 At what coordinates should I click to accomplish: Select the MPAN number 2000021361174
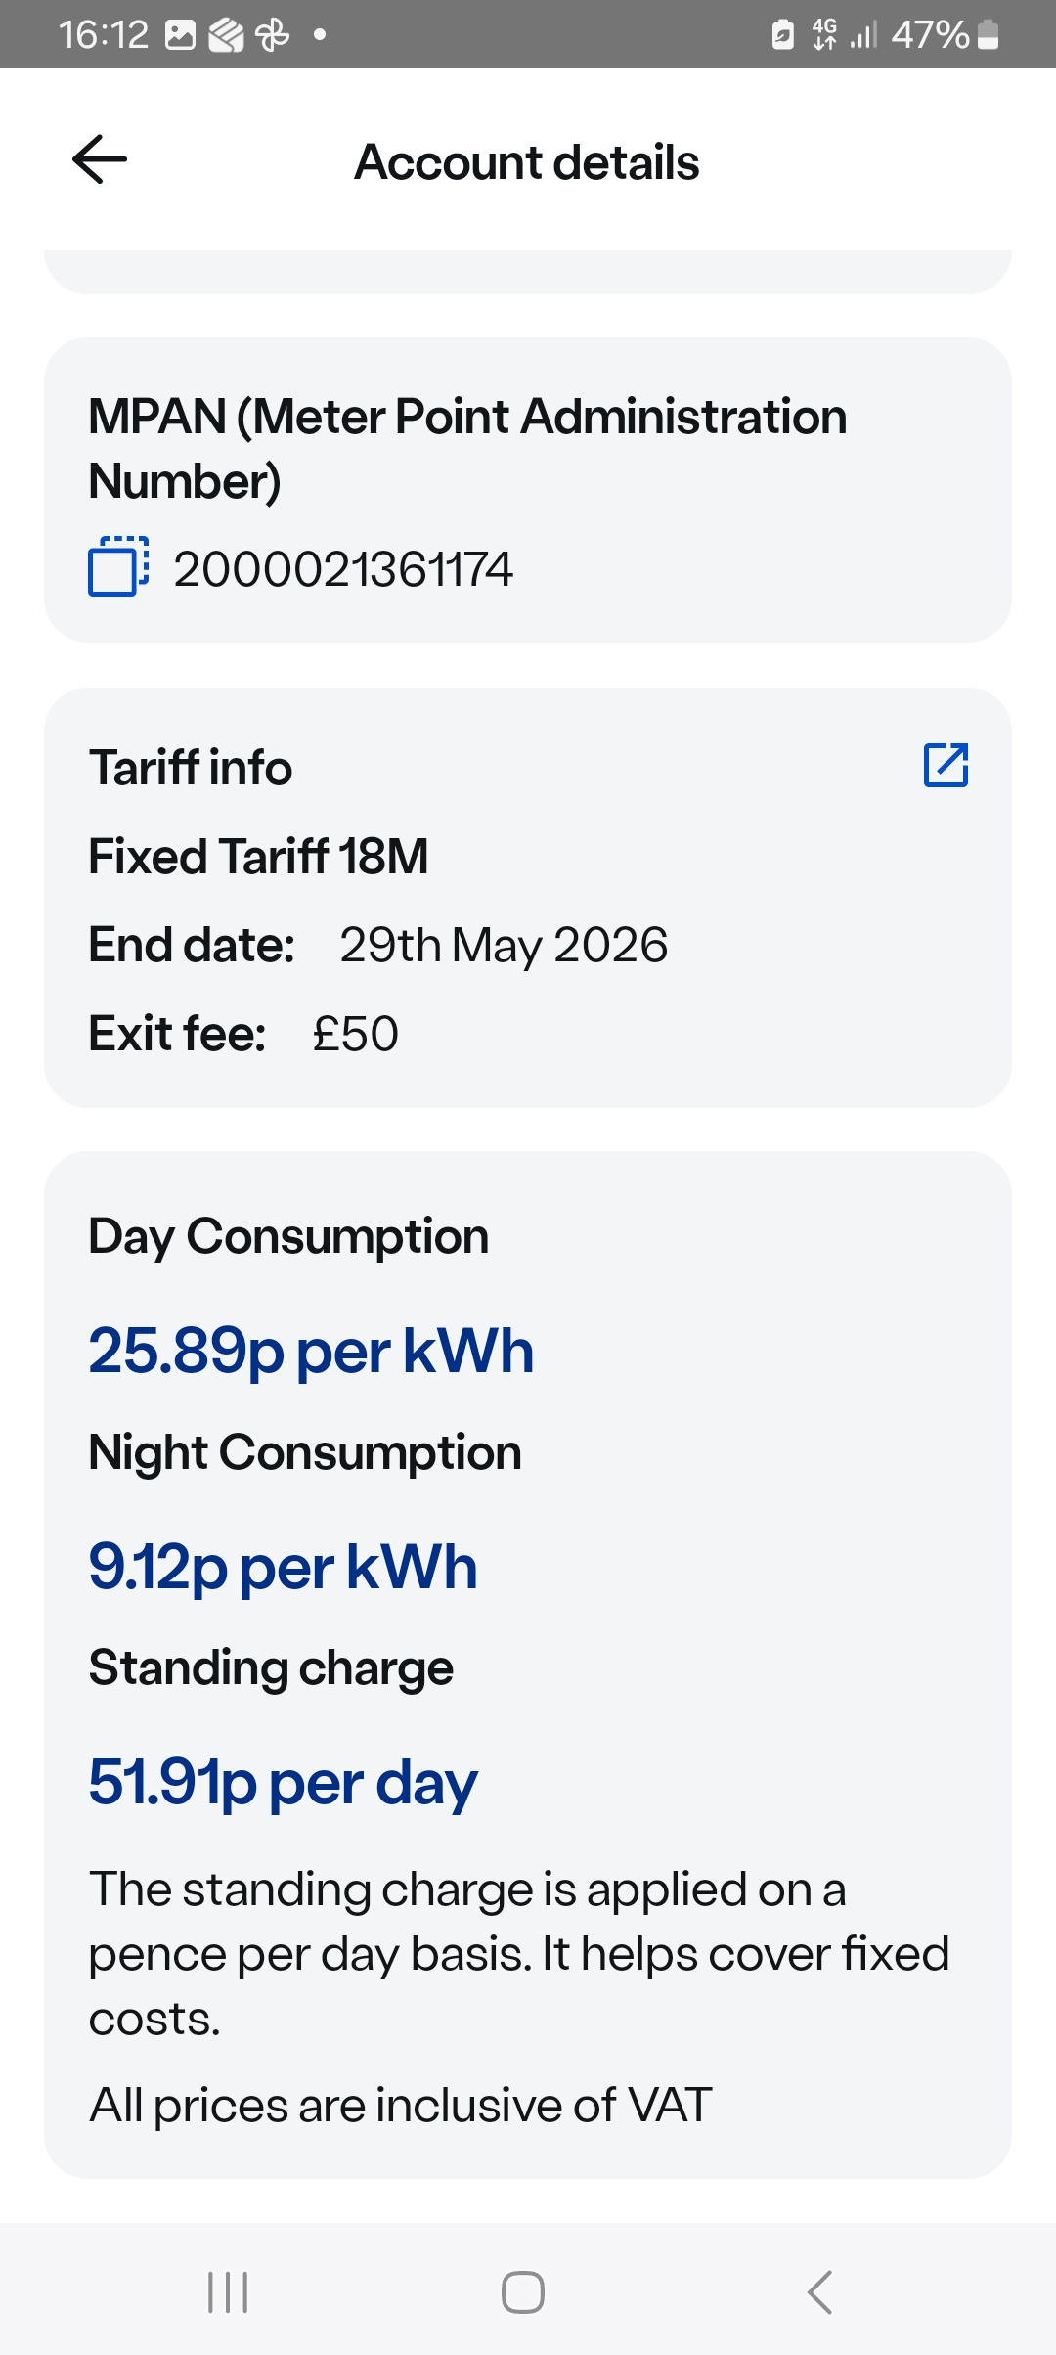pos(343,569)
